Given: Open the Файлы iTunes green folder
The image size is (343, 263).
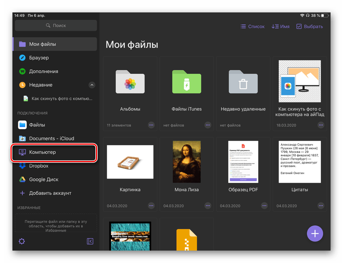Looking at the screenshot, I should tap(186, 82).
